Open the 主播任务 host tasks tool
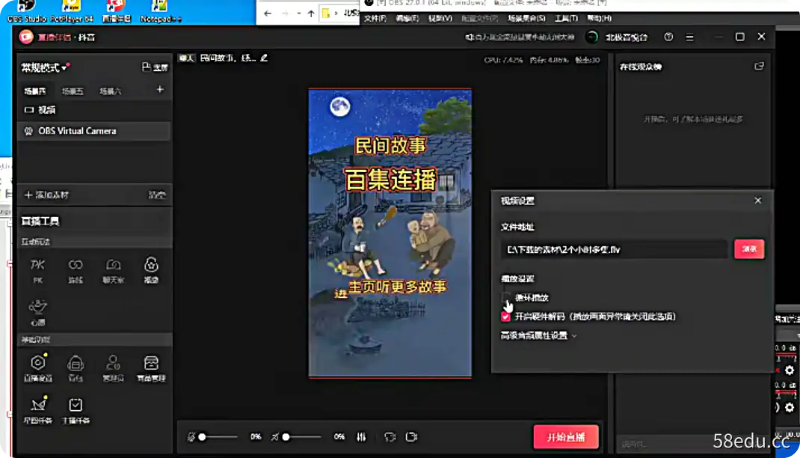The image size is (800, 458). pyautogui.click(x=76, y=409)
